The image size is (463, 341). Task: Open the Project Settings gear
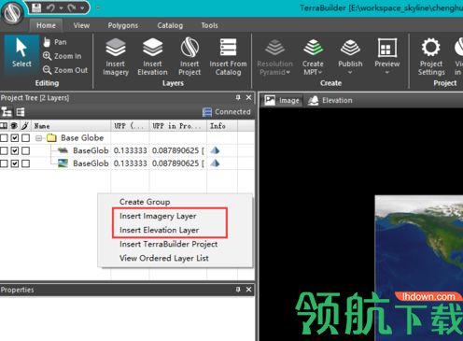coord(431,57)
